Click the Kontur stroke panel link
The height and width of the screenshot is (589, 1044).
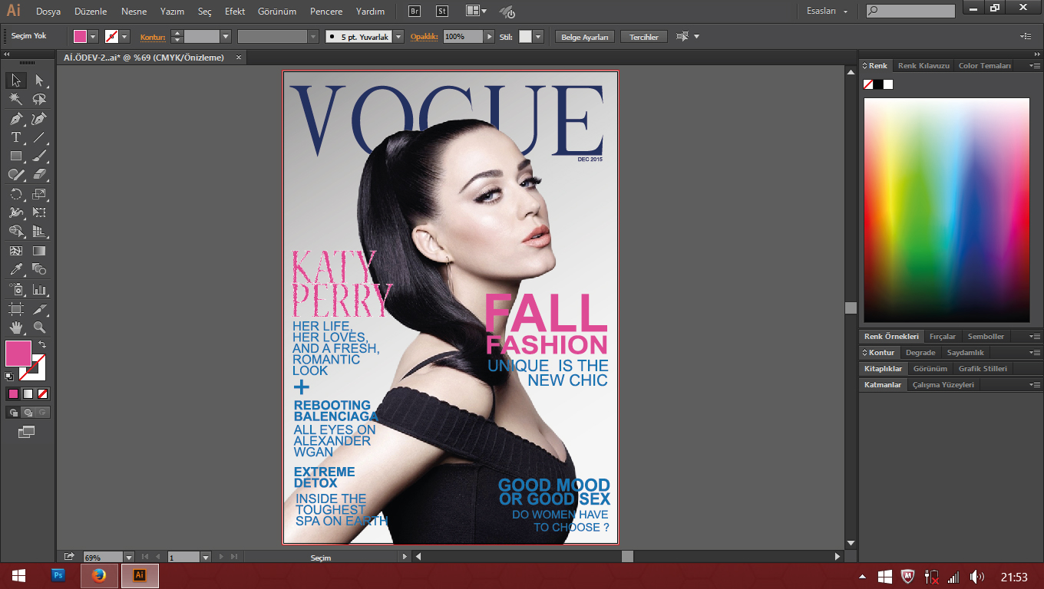tap(152, 37)
